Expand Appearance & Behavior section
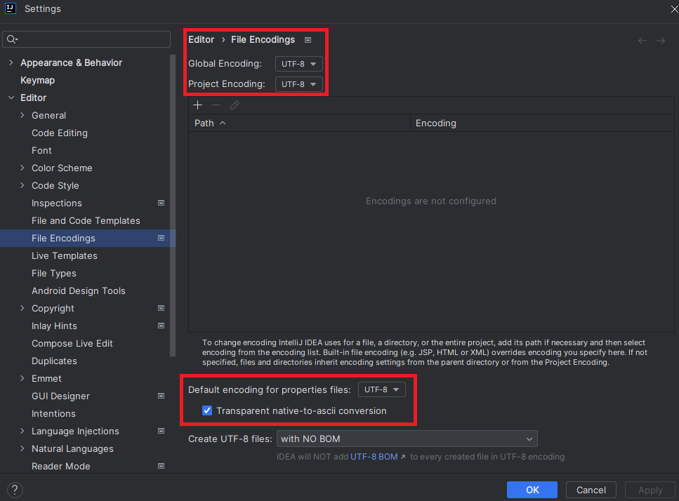Viewport: 679px width, 501px height. click(x=11, y=62)
